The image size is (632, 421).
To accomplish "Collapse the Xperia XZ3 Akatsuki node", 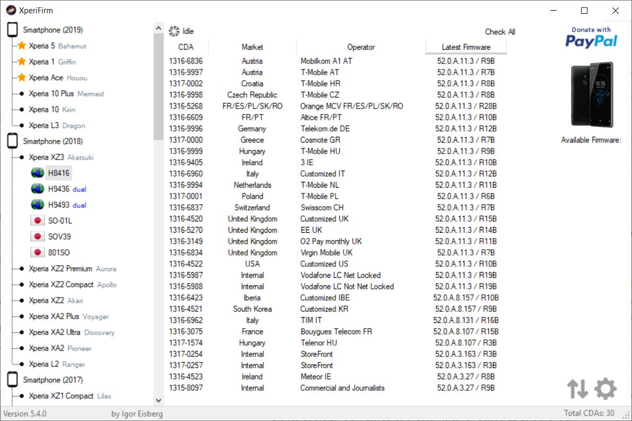I will tap(21, 157).
